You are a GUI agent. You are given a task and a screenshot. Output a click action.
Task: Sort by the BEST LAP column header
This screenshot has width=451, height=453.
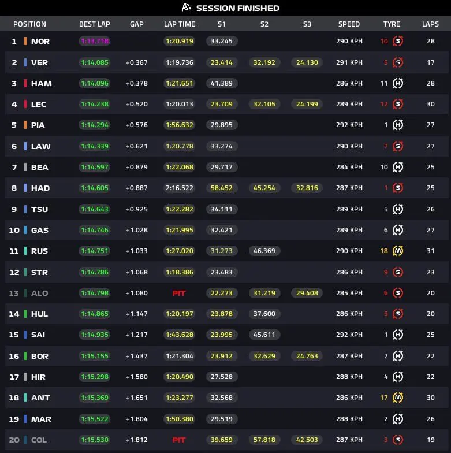click(94, 24)
